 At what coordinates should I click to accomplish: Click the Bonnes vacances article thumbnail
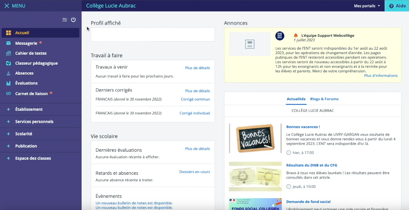(255, 138)
